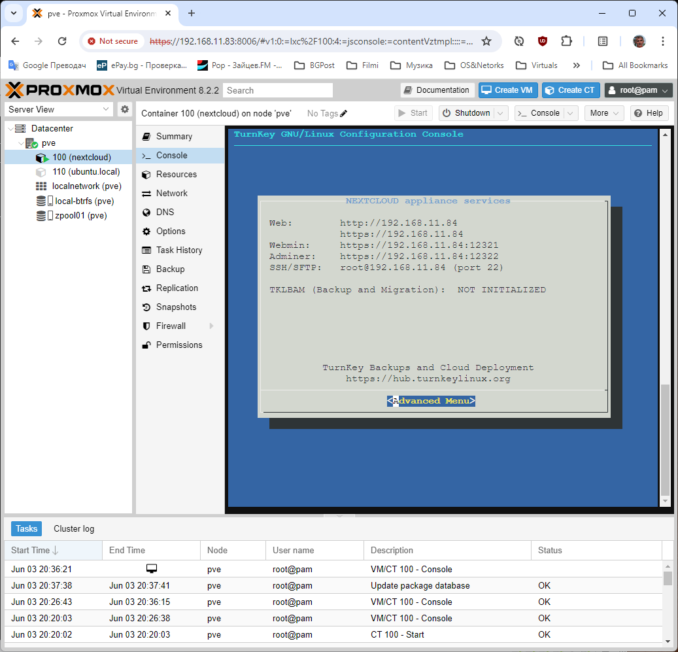678x652 pixels.
Task: Open the Summary section
Action: 180,136
